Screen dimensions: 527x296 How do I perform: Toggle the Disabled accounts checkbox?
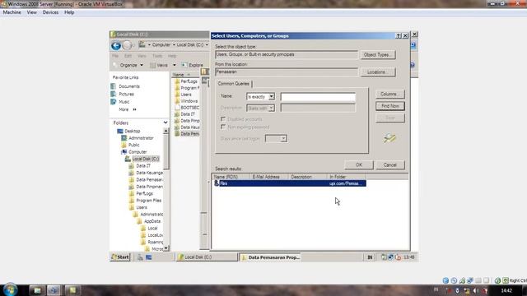pyautogui.click(x=223, y=119)
